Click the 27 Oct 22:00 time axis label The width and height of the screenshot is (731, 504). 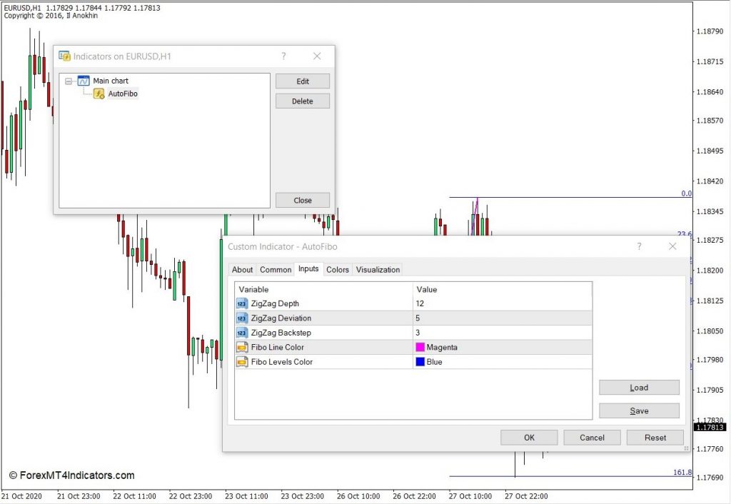[526, 496]
